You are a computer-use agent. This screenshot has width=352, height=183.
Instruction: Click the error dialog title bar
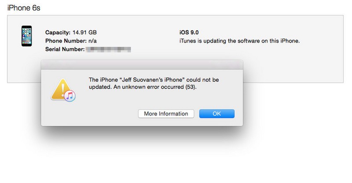[x=142, y=65]
